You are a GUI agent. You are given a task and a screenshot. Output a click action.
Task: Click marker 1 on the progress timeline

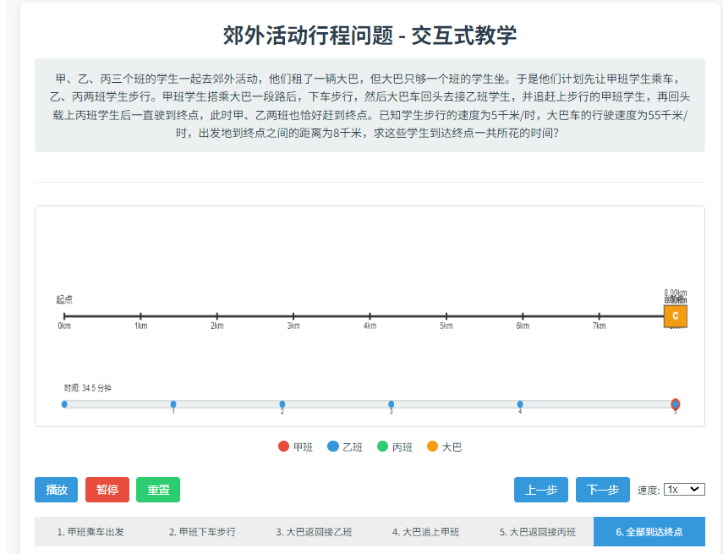pyautogui.click(x=173, y=404)
